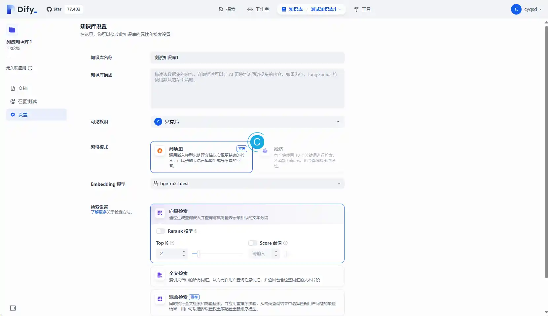Viewport: 548px width, 316px height.
Task: Select the 向量检索 retrieval option
Action: 247,214
